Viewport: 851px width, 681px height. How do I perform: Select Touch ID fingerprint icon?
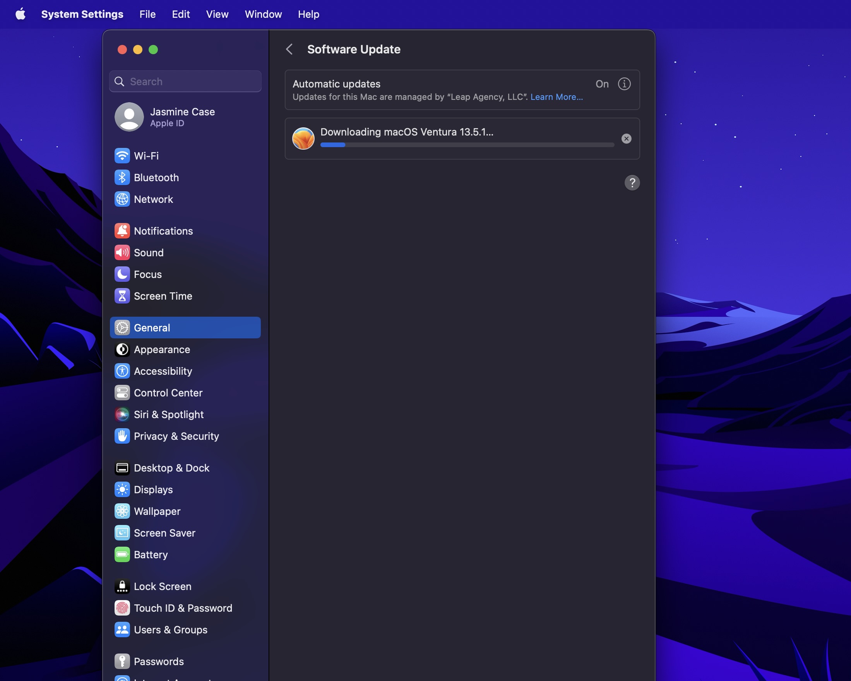[122, 608]
